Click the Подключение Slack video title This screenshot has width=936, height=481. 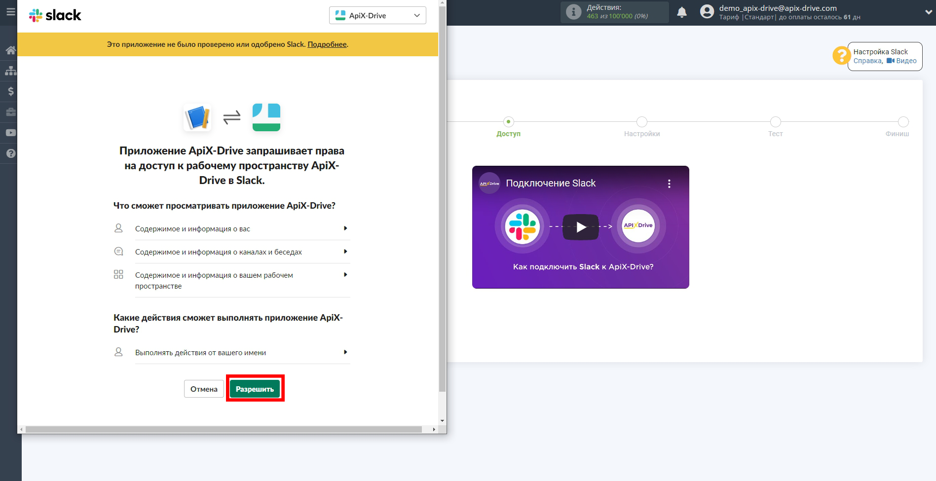pos(551,183)
